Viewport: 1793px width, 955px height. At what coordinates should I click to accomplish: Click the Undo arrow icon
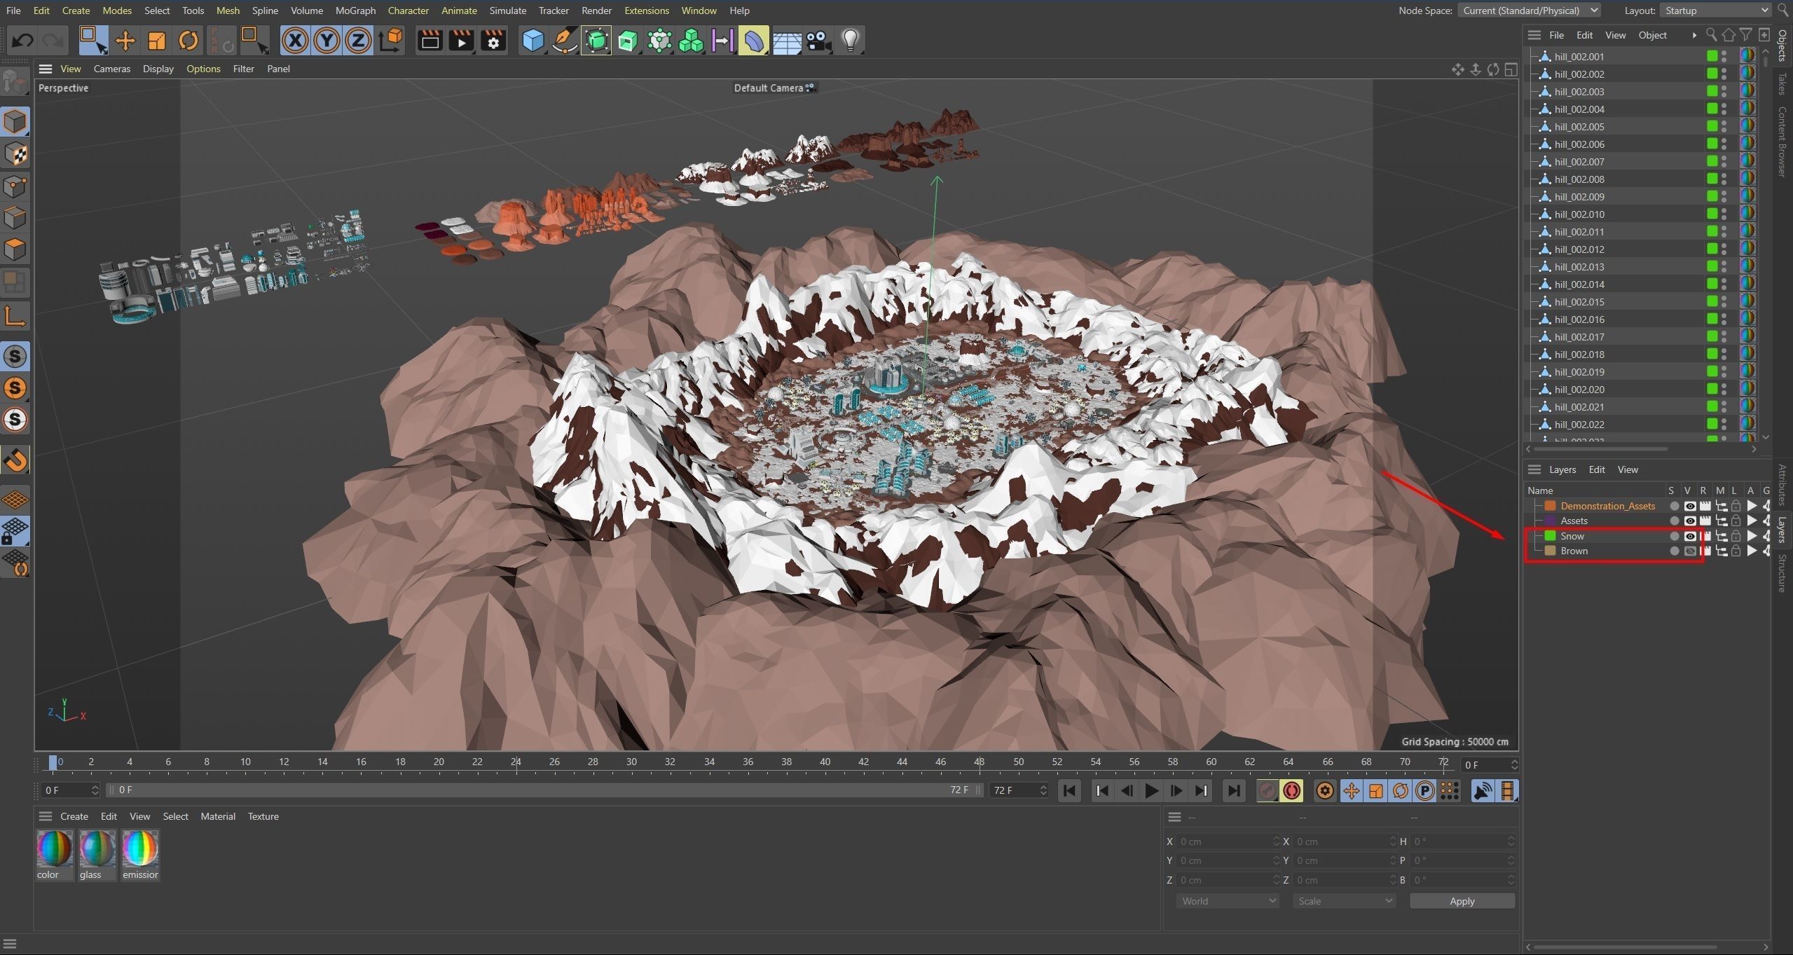[x=22, y=41]
